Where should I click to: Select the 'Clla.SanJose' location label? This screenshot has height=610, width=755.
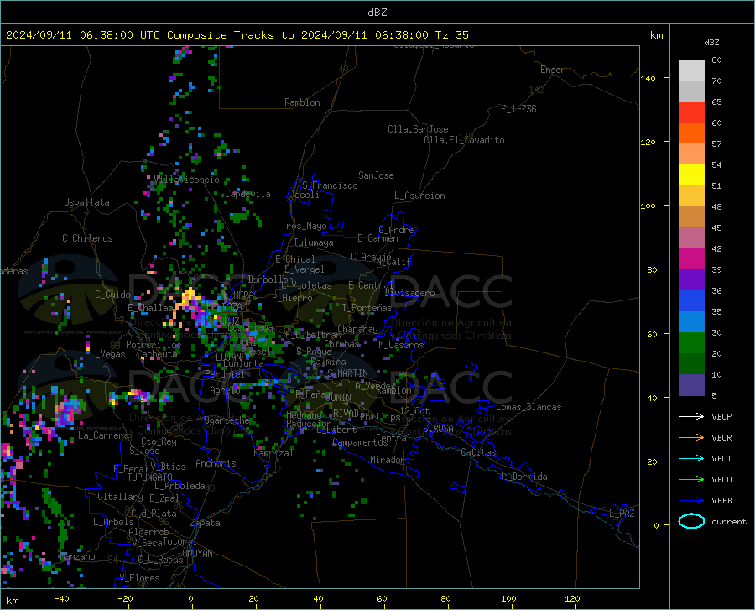point(418,129)
